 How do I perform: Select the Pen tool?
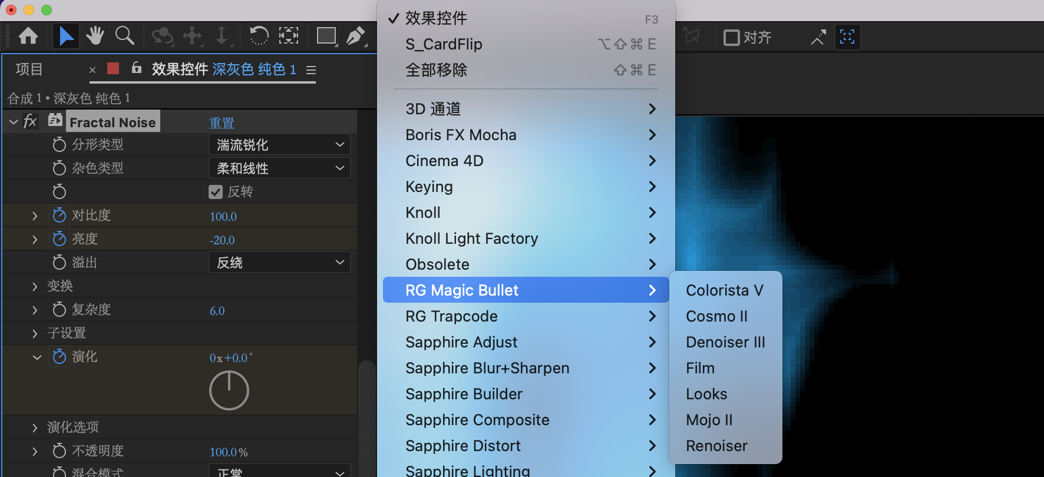(x=355, y=37)
